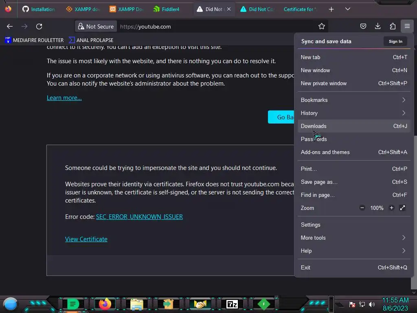Open 7-Zip from the taskbar
This screenshot has width=417, height=313.
[x=232, y=304]
